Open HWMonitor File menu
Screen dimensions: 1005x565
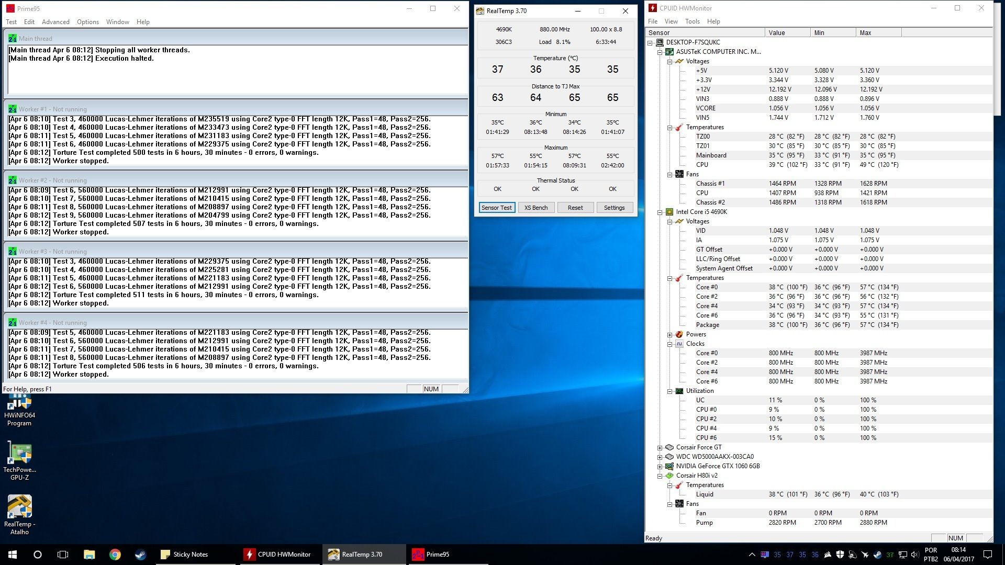click(x=653, y=21)
